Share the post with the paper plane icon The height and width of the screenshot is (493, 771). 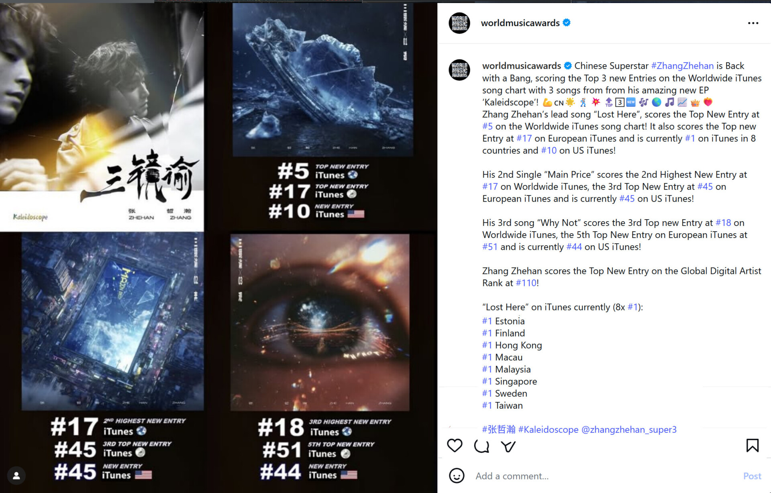coord(508,446)
